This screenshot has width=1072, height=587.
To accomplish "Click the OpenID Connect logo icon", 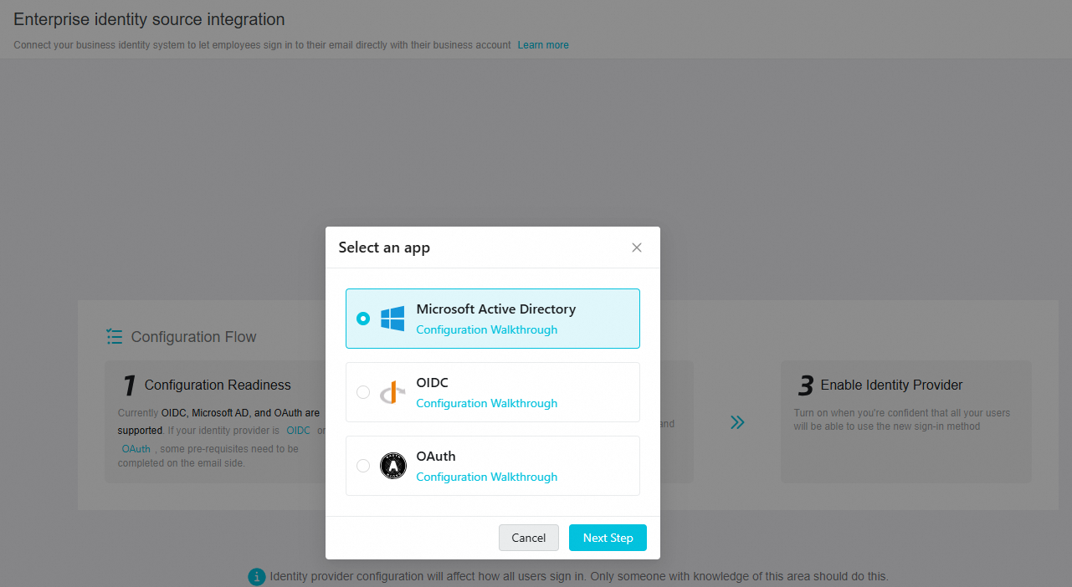I will (392, 392).
